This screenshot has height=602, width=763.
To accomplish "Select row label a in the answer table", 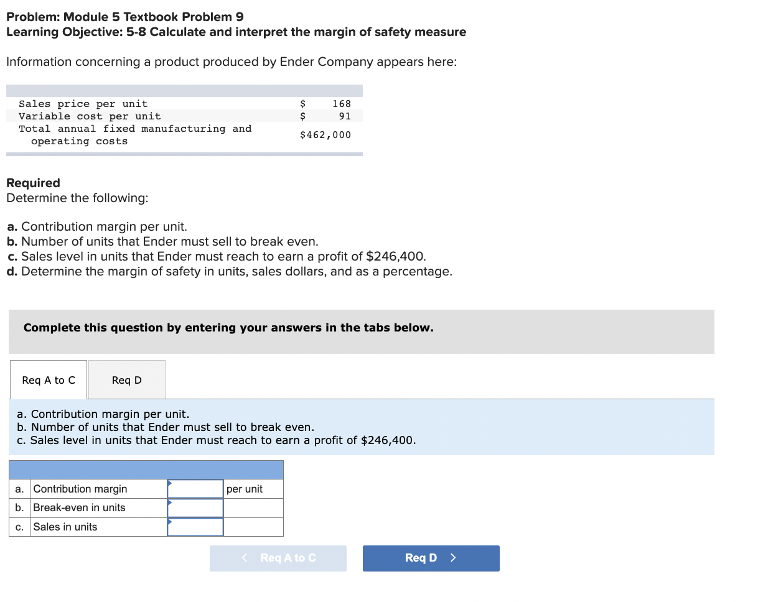I will point(19,489).
